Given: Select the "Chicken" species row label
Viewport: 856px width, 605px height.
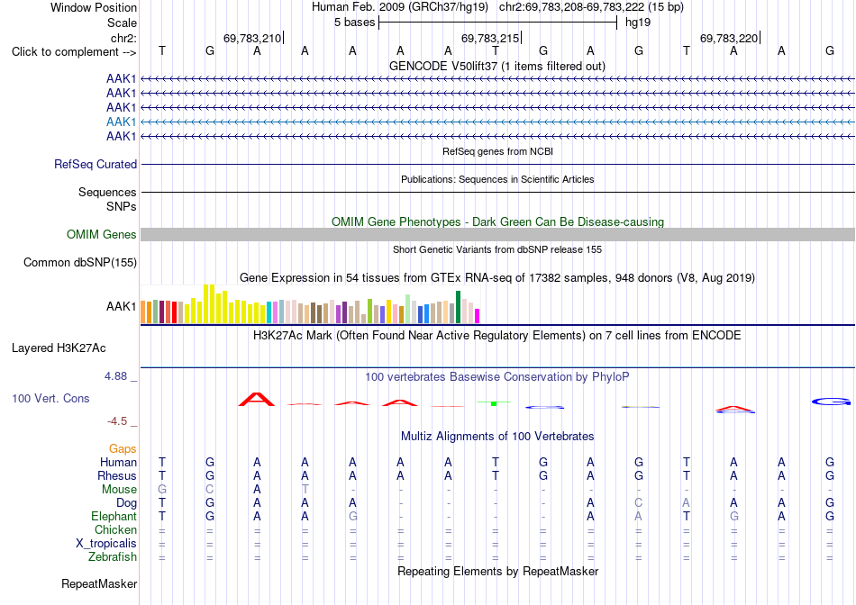Looking at the screenshot, I should pos(115,529).
